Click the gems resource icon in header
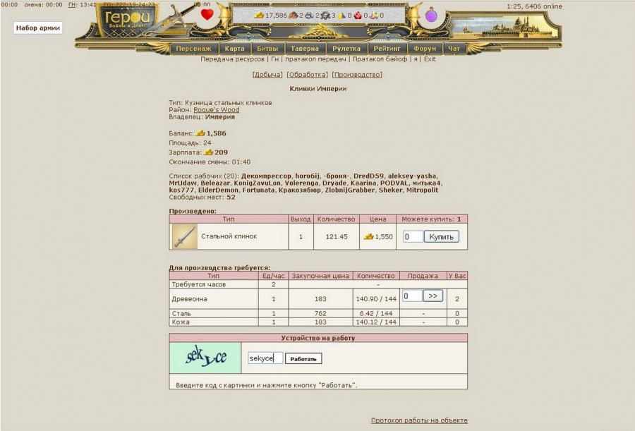This screenshot has width=635, height=431. [x=374, y=16]
